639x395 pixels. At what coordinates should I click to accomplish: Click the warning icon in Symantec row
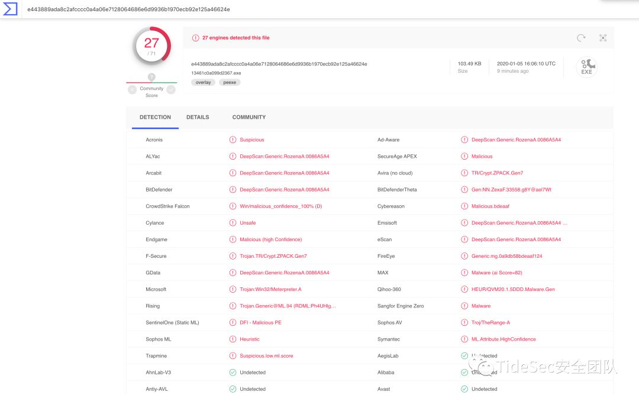(464, 339)
